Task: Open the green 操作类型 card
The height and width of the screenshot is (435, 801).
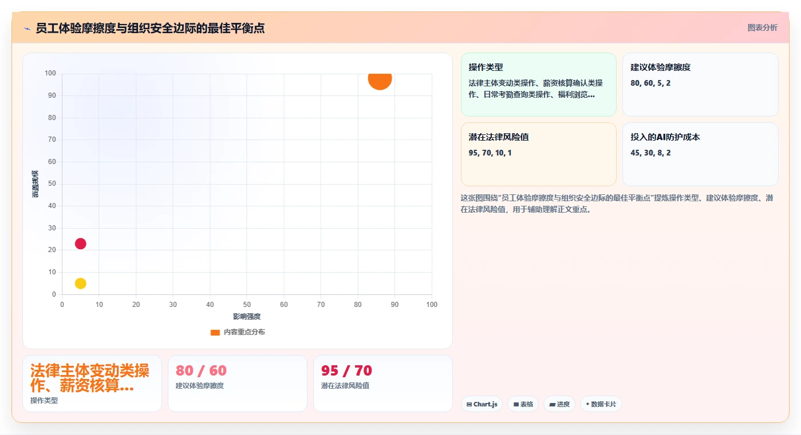Action: point(538,85)
